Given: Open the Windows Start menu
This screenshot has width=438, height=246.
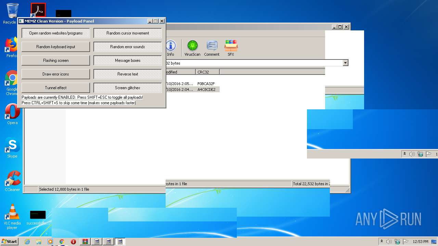Looking at the screenshot, I should click(x=10, y=241).
